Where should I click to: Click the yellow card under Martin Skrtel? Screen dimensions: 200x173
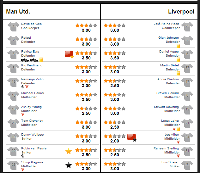(x=178, y=73)
